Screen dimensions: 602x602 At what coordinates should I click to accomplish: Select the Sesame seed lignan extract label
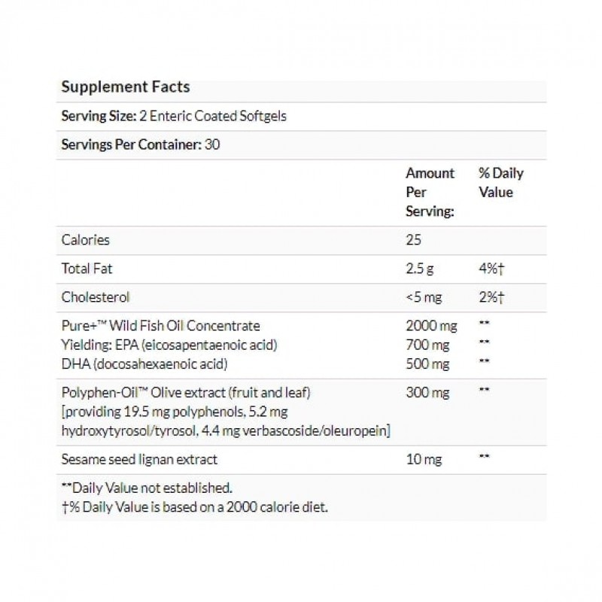[139, 458]
